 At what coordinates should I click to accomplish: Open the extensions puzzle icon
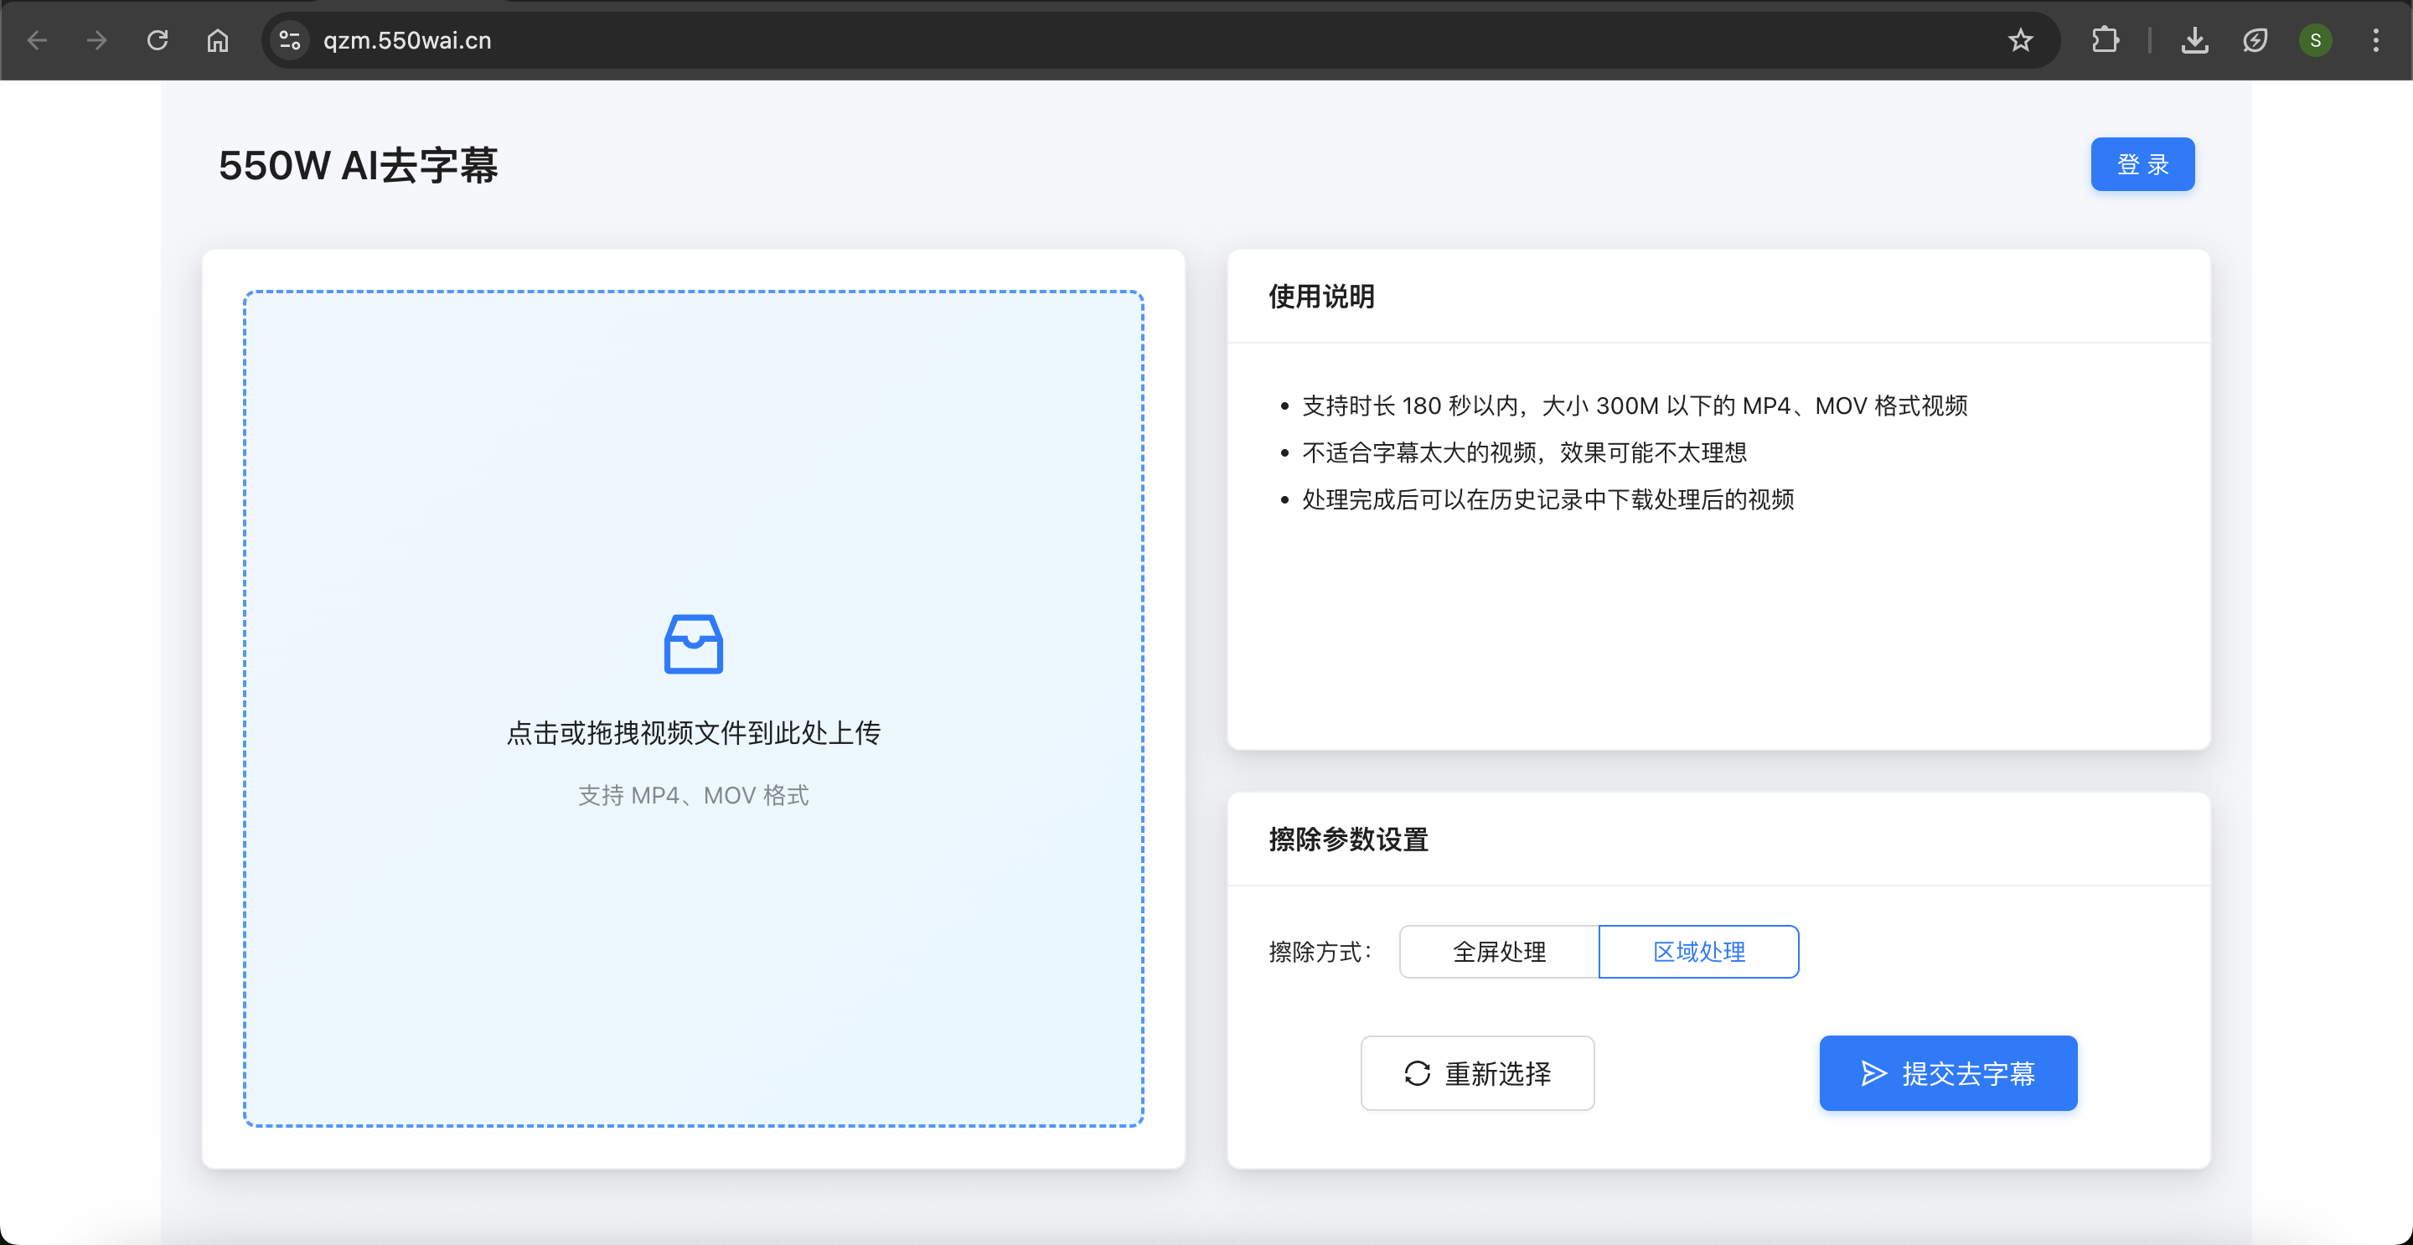tap(2105, 40)
